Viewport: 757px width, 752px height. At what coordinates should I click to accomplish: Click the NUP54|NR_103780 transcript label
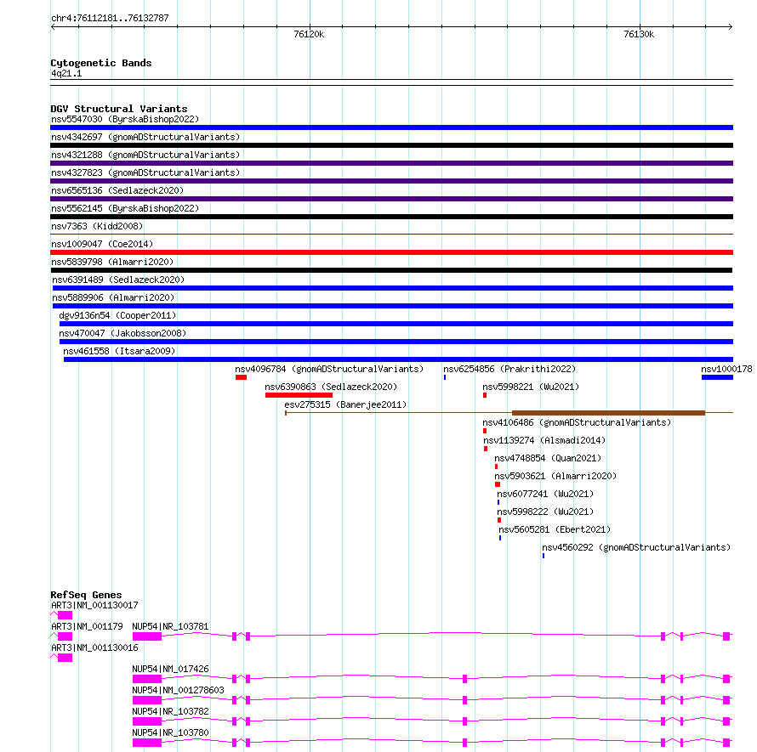(170, 732)
